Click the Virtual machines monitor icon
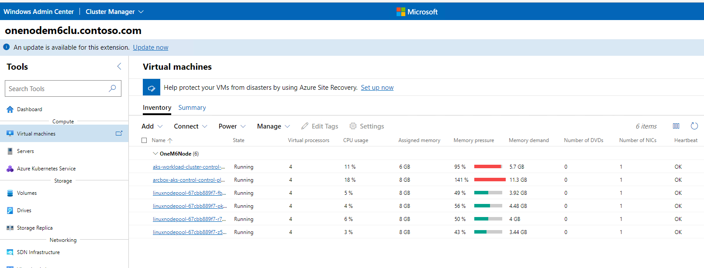Screen dimensions: 704x268 tap(10, 134)
